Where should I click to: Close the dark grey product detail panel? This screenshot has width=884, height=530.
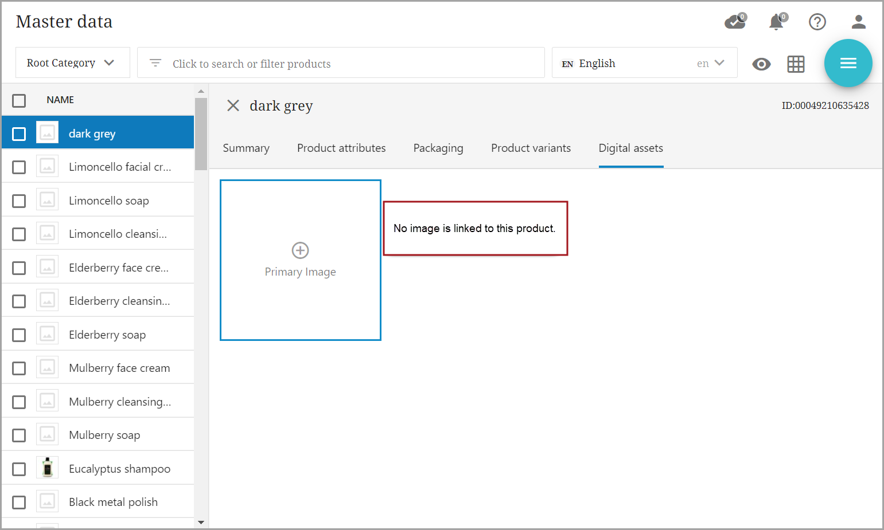point(233,105)
